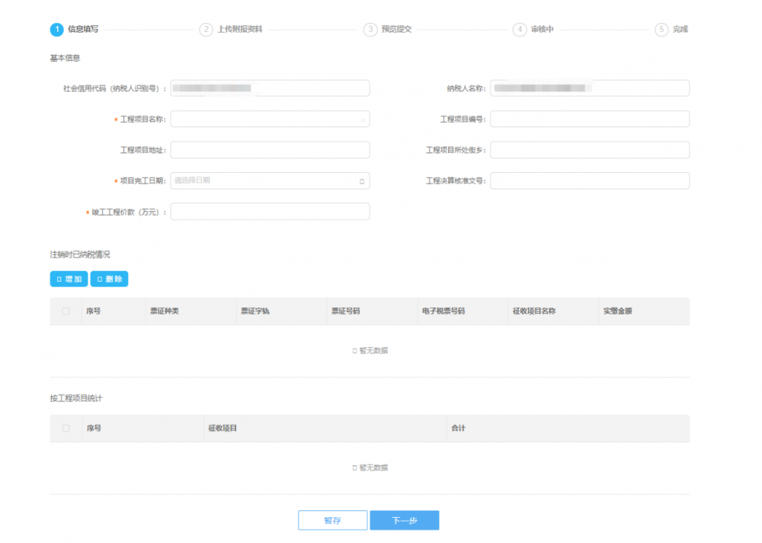762x543 pixels.
Task: Focus the 竣工工程价款（万元） input field
Action: (x=270, y=212)
